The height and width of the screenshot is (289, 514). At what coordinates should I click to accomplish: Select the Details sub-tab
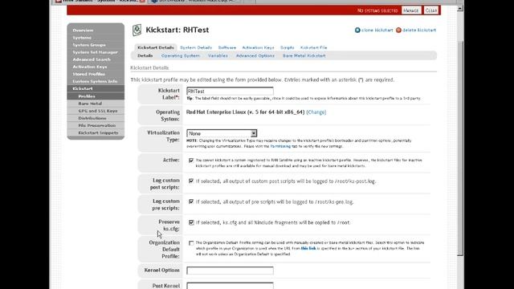coord(145,55)
